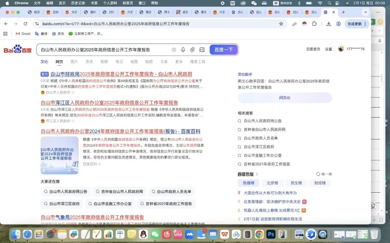Image resolution: width=390 pixels, height=243 pixels.
Task: Open Wi-Fi status in menu bar
Action: click(x=320, y=3)
